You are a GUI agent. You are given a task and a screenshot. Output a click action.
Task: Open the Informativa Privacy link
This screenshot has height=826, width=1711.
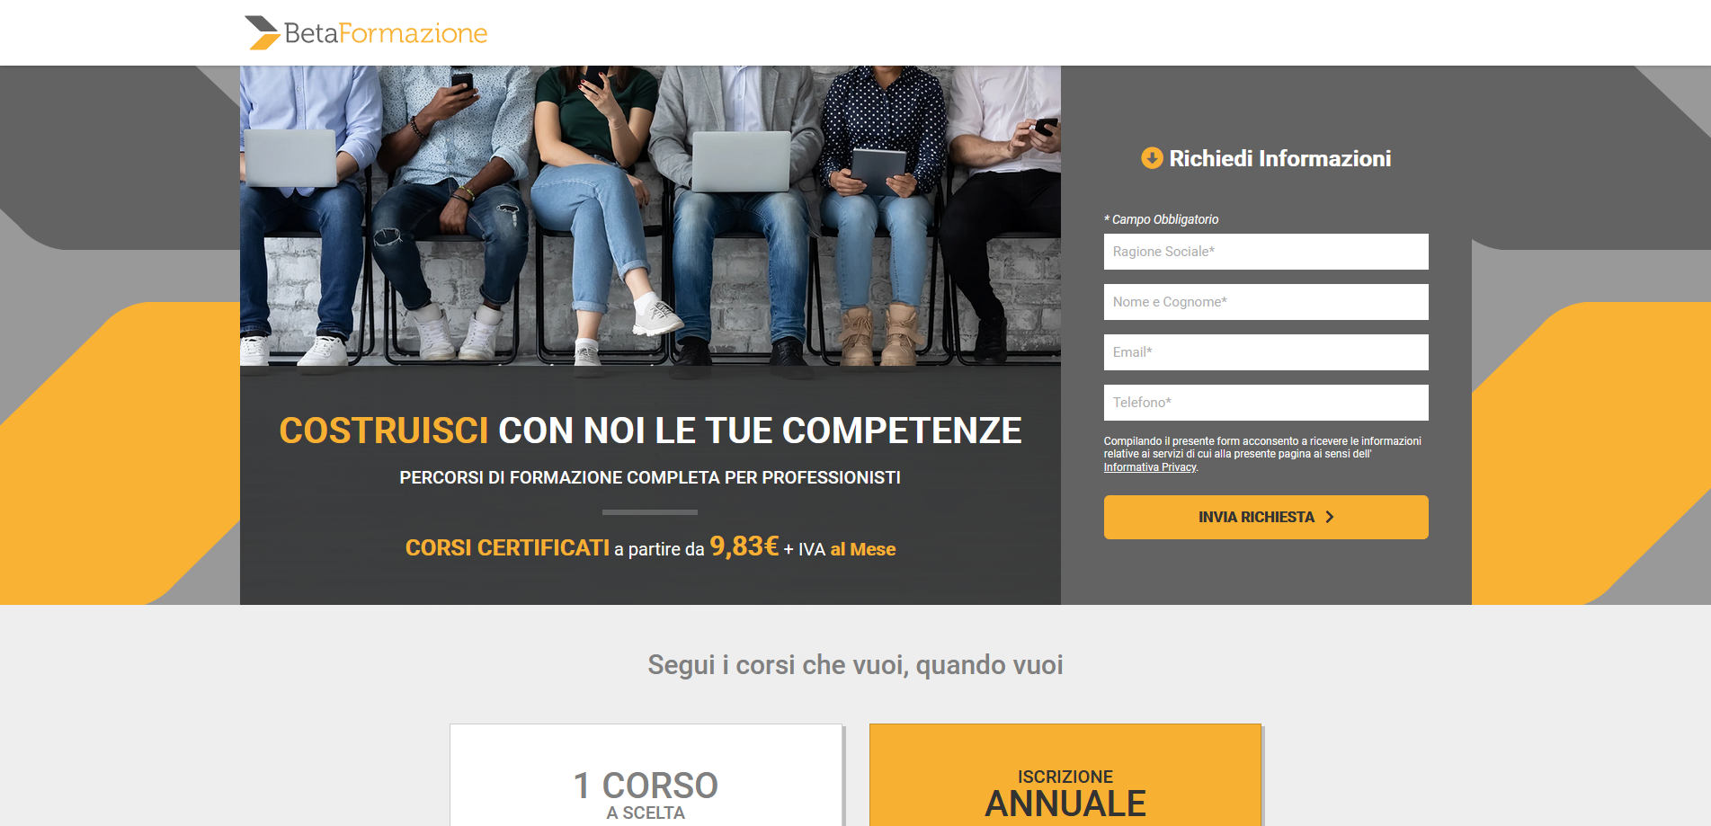pos(1150,467)
